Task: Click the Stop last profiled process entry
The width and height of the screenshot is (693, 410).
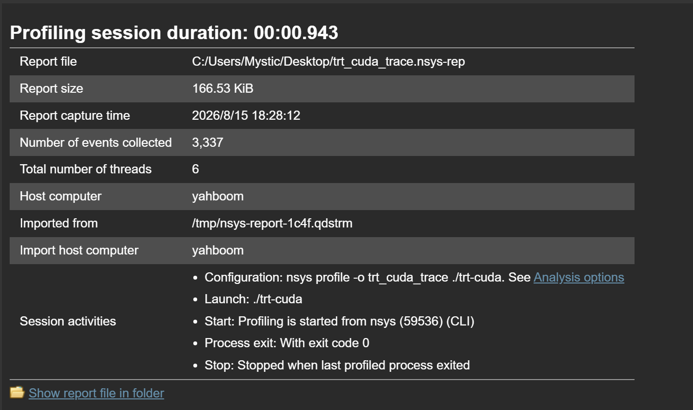Action: (x=337, y=365)
